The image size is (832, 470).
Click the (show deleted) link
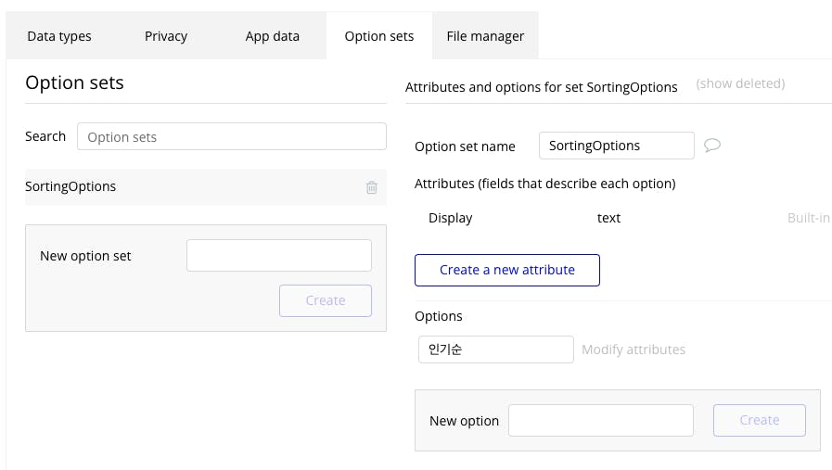click(x=740, y=83)
